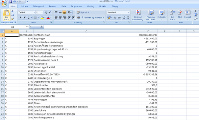Apply percent style
The height and width of the screenshot is (120, 199).
point(115,18)
